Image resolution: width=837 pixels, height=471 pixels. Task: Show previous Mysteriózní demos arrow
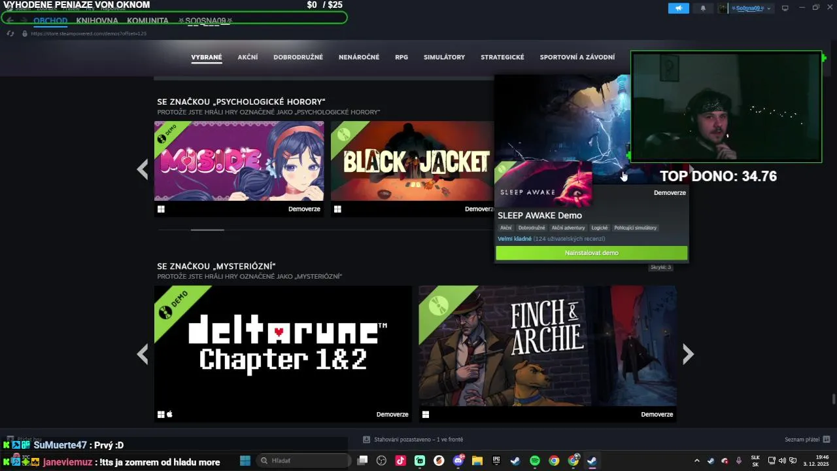tap(143, 354)
